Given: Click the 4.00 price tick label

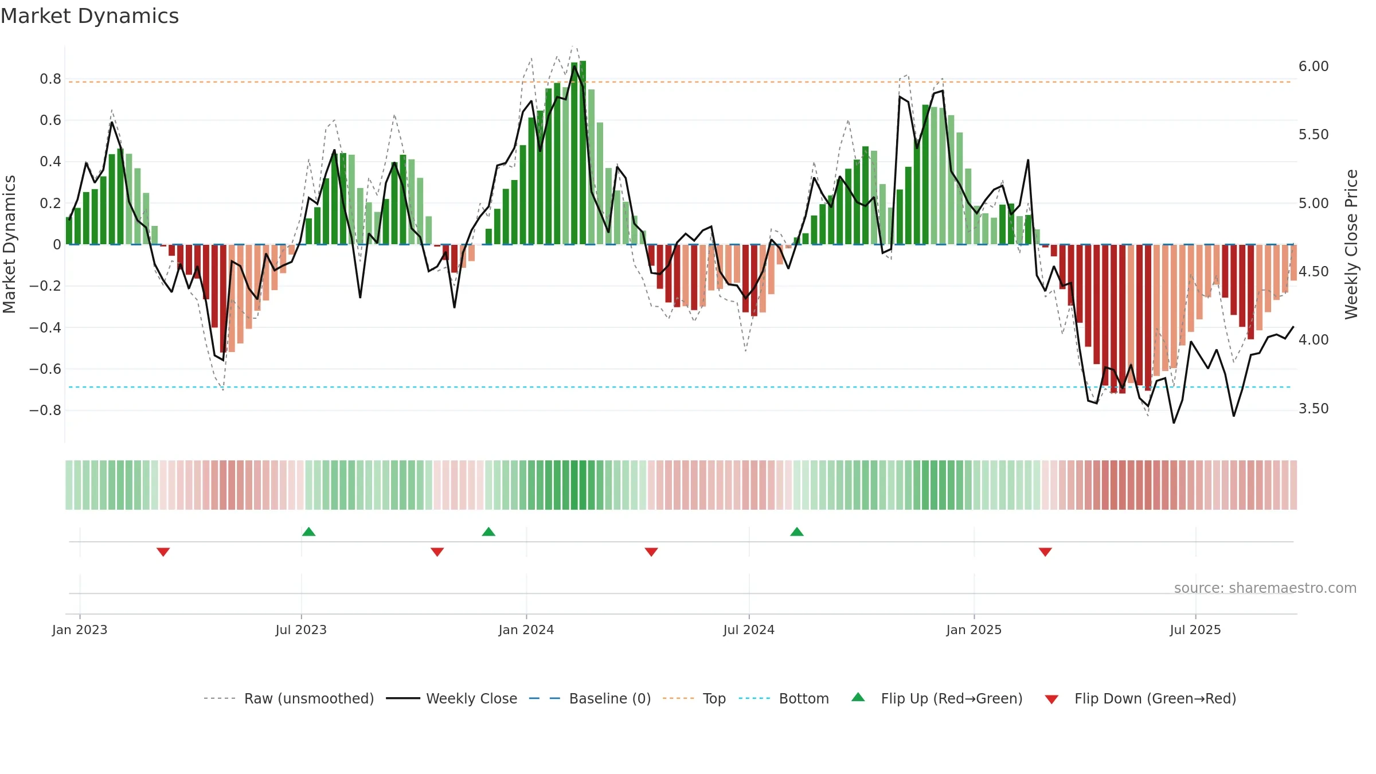Looking at the screenshot, I should click(1314, 340).
